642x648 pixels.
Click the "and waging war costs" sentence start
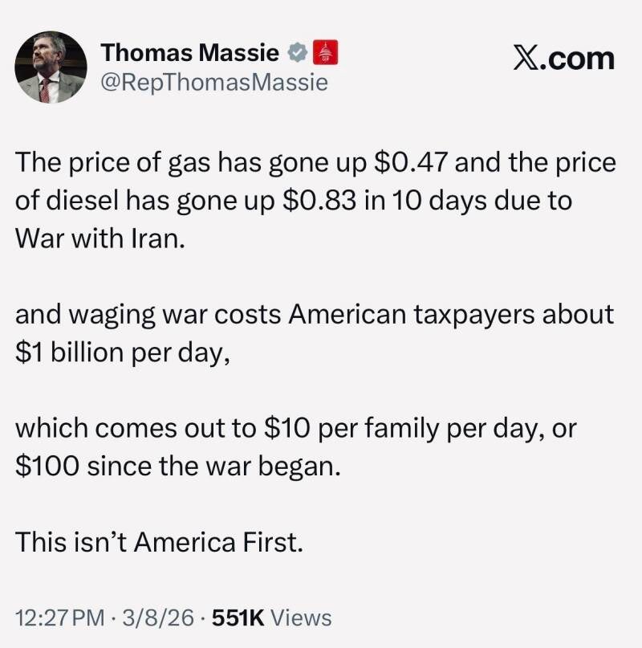(146, 314)
